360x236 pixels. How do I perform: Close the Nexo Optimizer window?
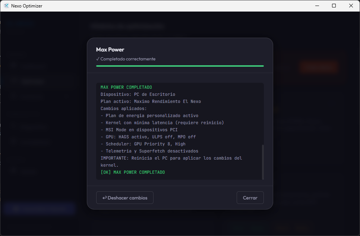coord(351,6)
